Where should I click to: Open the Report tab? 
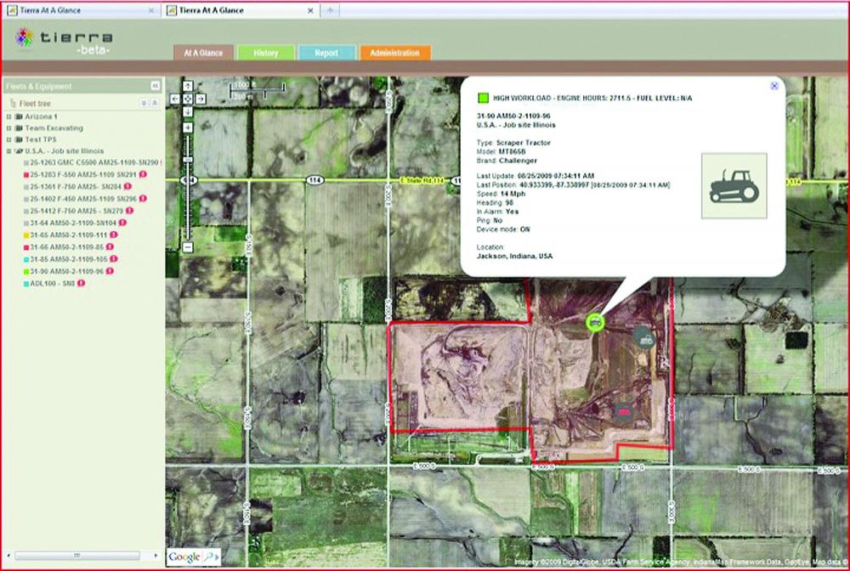[x=326, y=53]
